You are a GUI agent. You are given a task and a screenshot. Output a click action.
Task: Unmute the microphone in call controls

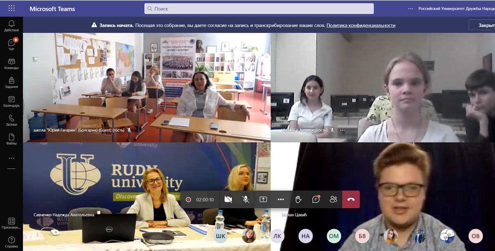(x=245, y=199)
